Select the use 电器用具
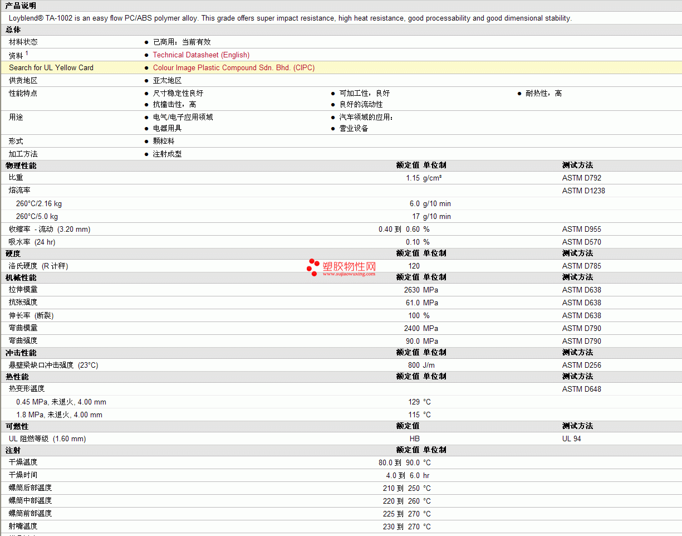 [168, 128]
